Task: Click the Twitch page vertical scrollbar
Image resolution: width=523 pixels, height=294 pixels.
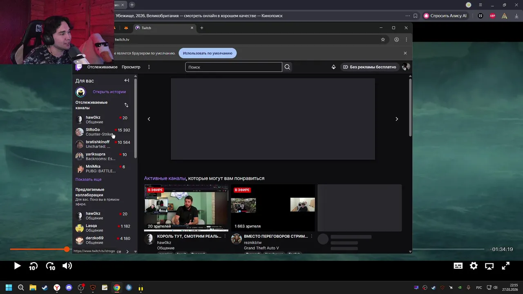Action: tap(410, 107)
